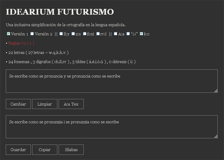Open syllables via the Sílabas button
The width and height of the screenshot is (224, 160).
coord(71,150)
